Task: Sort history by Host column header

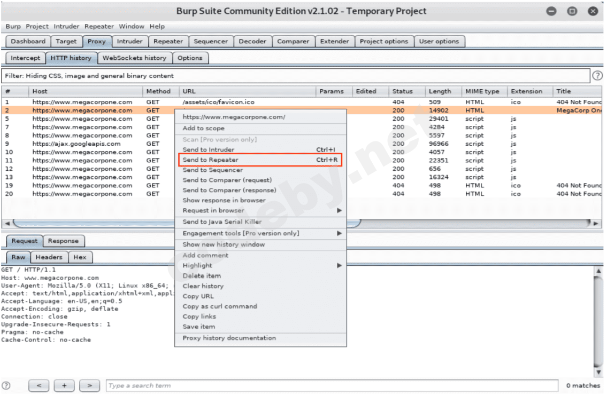Action: pyautogui.click(x=86, y=91)
